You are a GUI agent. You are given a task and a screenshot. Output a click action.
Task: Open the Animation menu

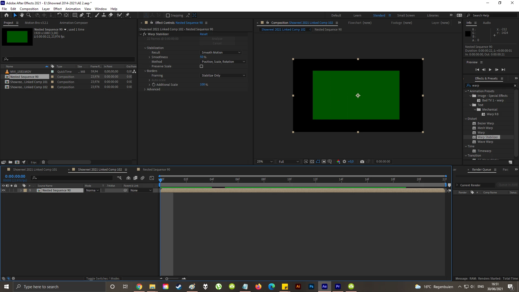(x=73, y=9)
